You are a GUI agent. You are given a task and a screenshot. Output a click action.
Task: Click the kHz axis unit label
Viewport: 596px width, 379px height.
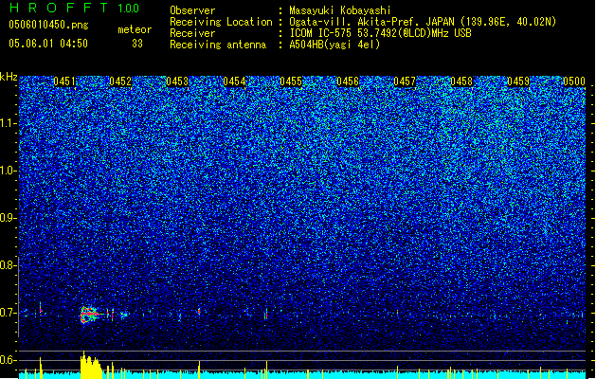[x=9, y=77]
